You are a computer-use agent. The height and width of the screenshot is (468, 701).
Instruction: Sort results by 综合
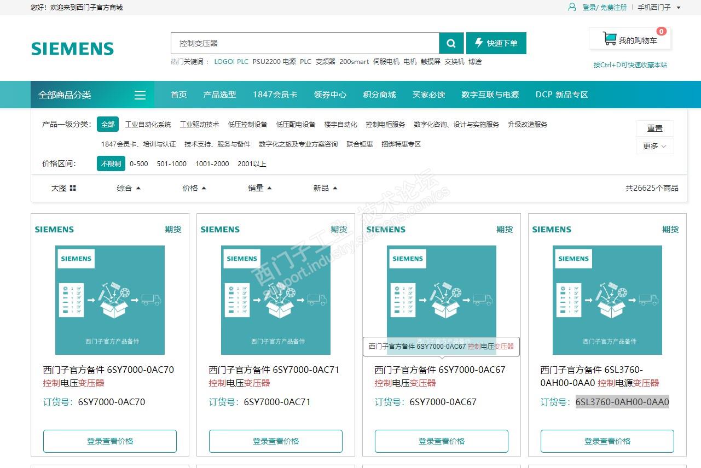(129, 188)
